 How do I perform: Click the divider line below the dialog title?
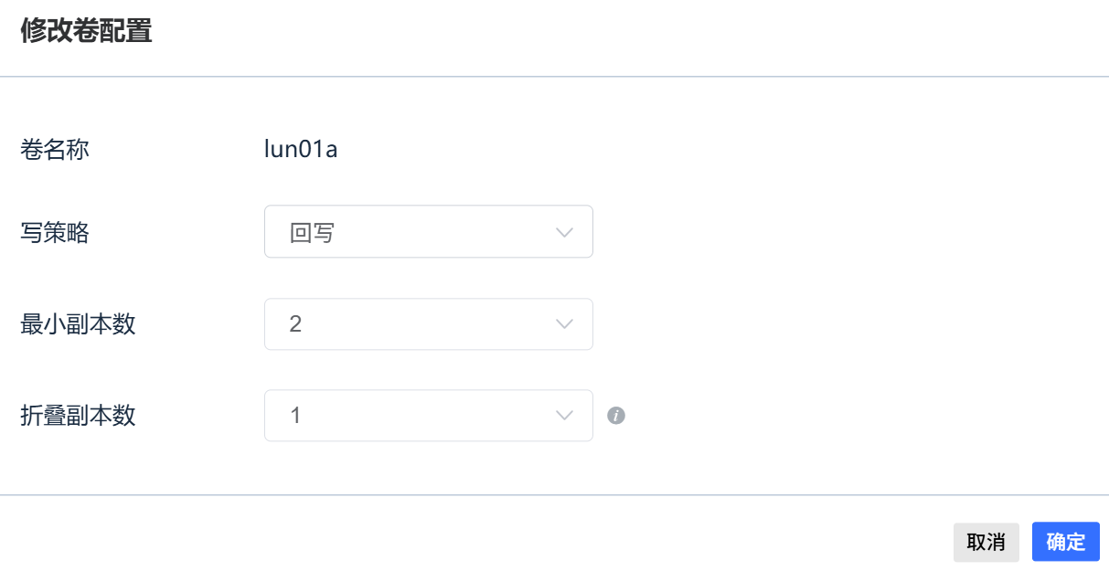(554, 77)
